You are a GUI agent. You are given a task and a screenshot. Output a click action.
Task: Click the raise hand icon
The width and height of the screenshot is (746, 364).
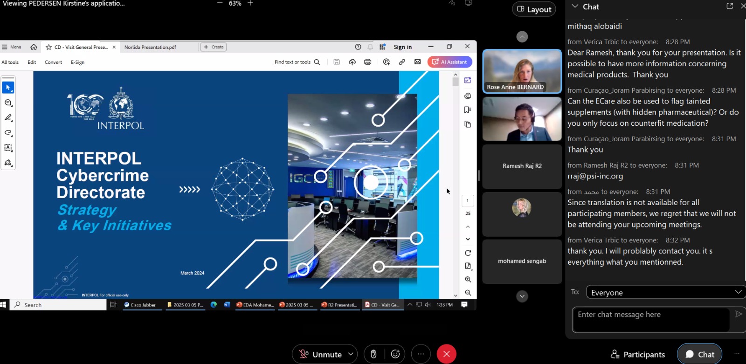(373, 354)
